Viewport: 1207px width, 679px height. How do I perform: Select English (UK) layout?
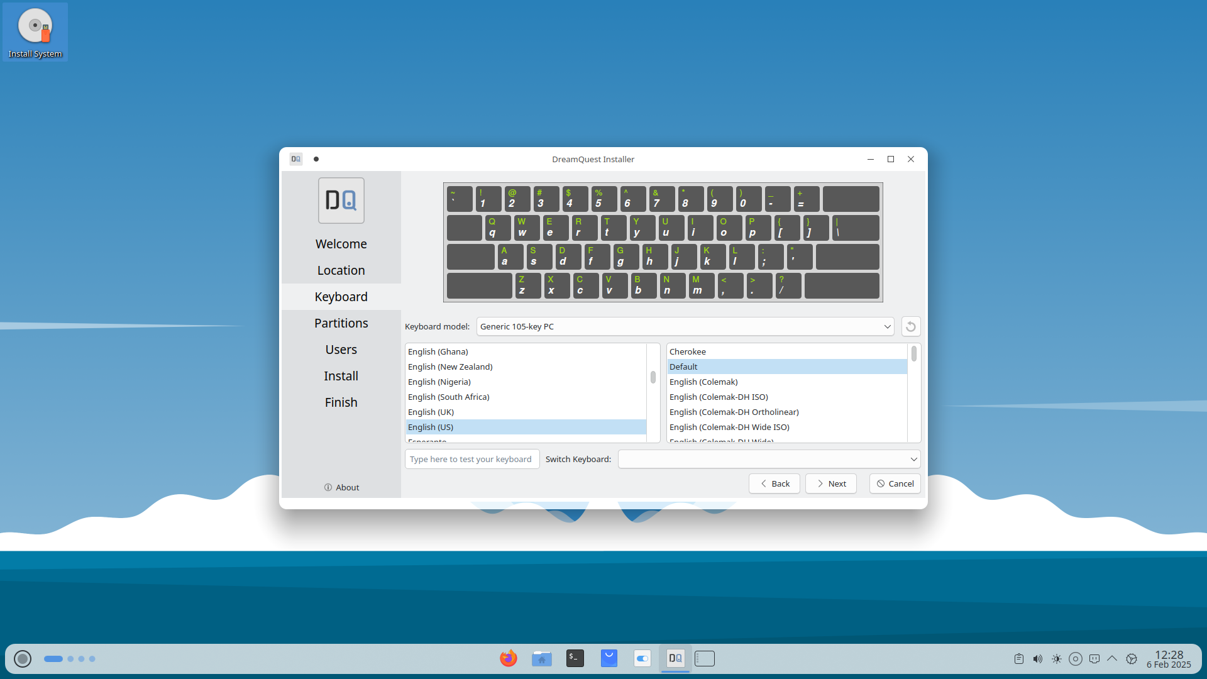(431, 412)
